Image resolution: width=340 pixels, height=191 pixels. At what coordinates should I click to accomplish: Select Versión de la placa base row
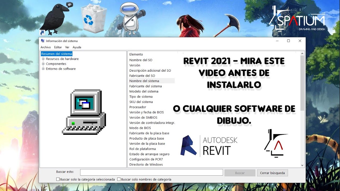147,144
